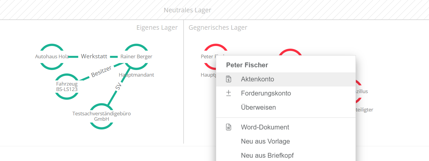Click the Werkstatt relationship label
Image resolution: width=429 pixels, height=161 pixels.
94,56
